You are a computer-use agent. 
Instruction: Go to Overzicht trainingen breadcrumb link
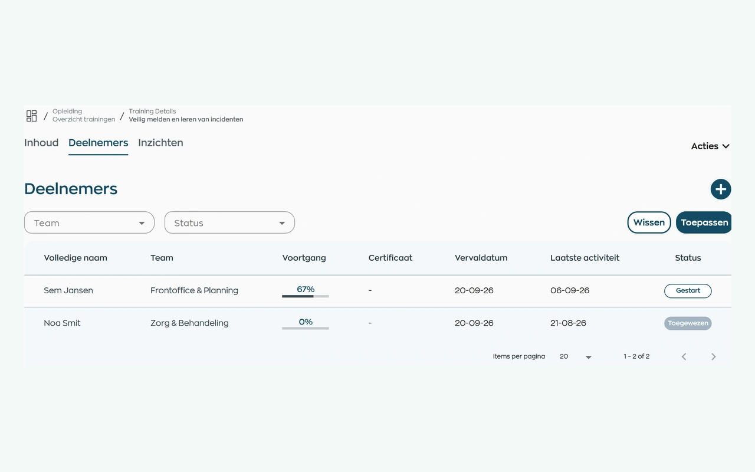tap(84, 119)
